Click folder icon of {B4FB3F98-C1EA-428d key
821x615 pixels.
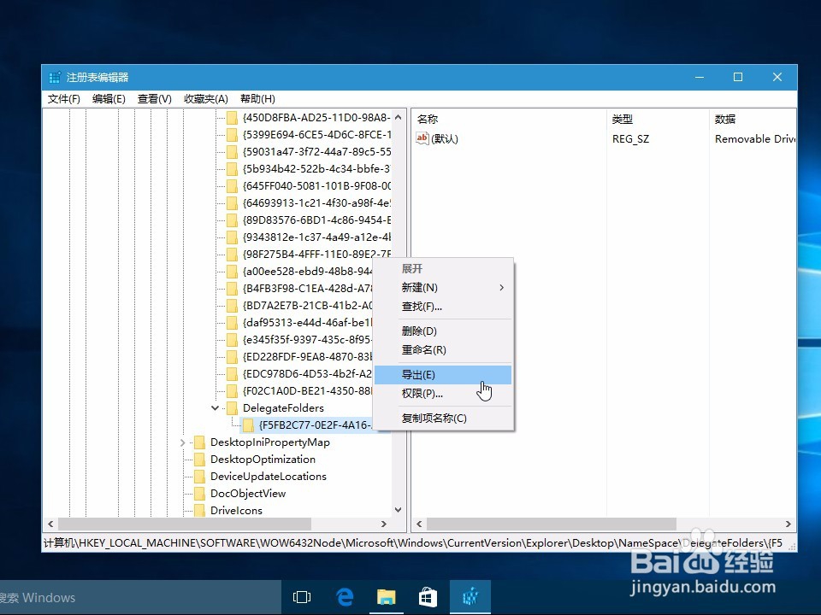(x=232, y=289)
